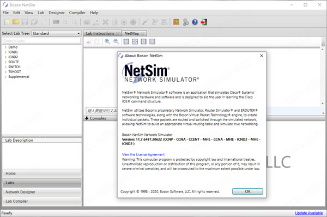Click OK in About Boson NetSim dialog

click(x=248, y=191)
